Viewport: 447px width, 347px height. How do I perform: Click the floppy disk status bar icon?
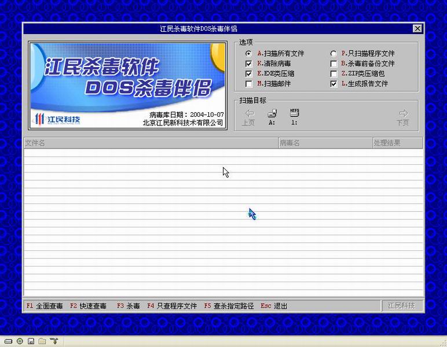31,341
